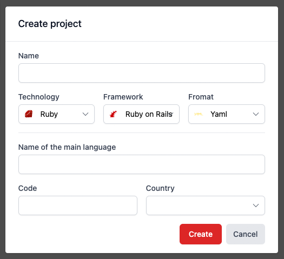Image resolution: width=284 pixels, height=259 pixels.
Task: Focus the Name of the main language field
Action: [x=142, y=164]
